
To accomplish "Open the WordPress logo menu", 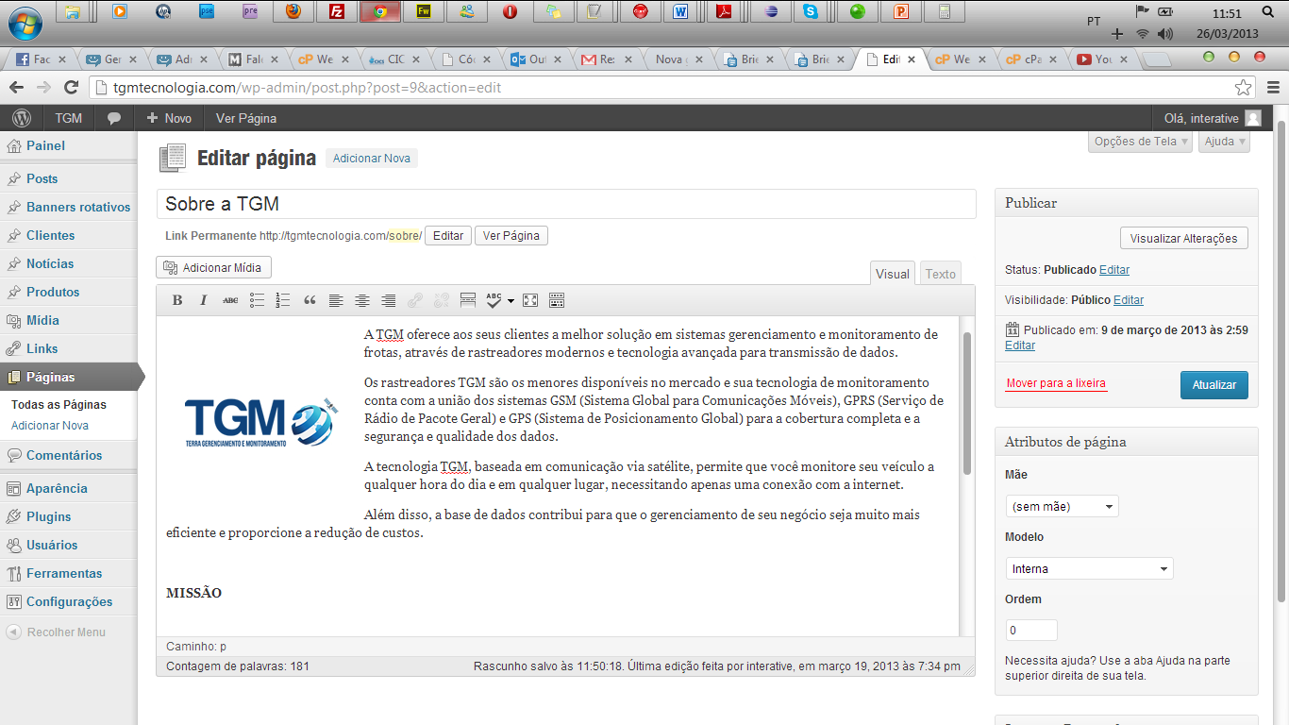I will 23,118.
